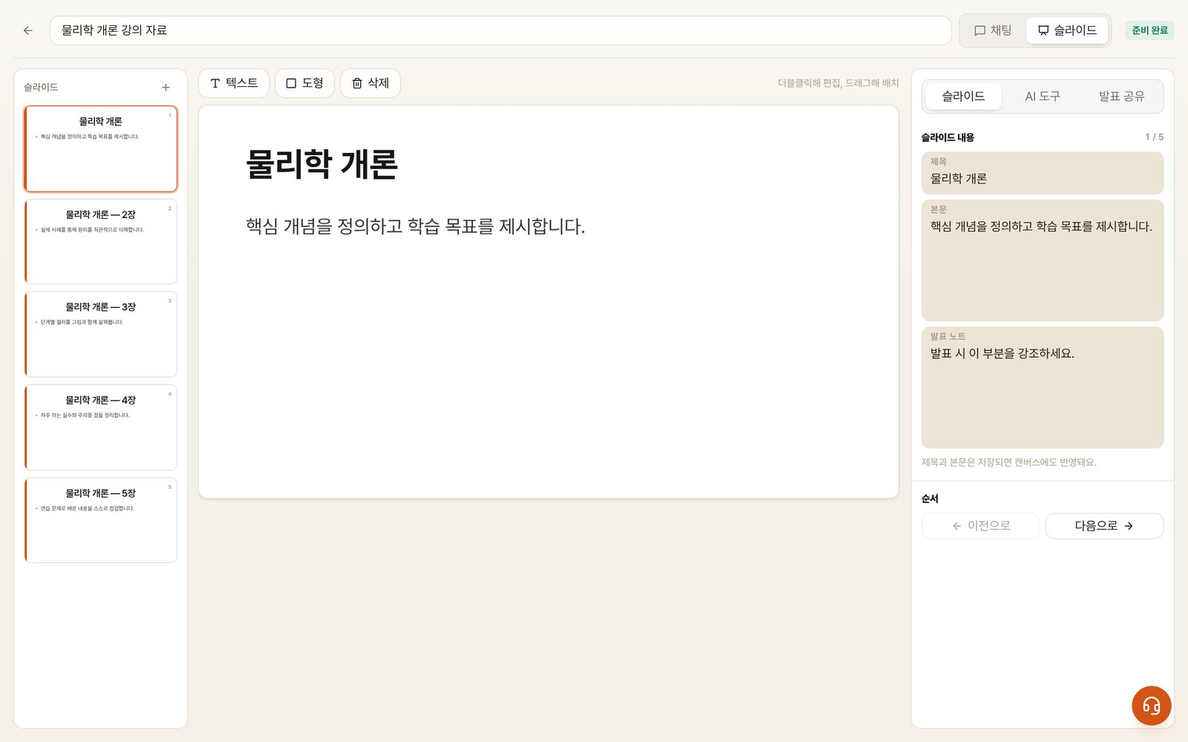
Task: Go to next slide with 다음으로
Action: (1104, 526)
